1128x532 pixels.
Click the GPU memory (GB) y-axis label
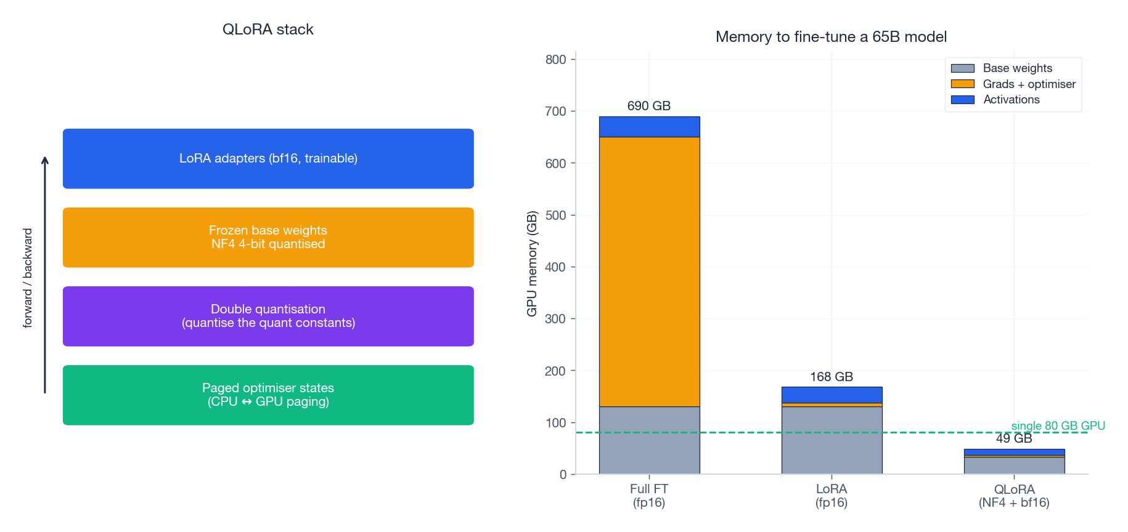click(x=532, y=264)
